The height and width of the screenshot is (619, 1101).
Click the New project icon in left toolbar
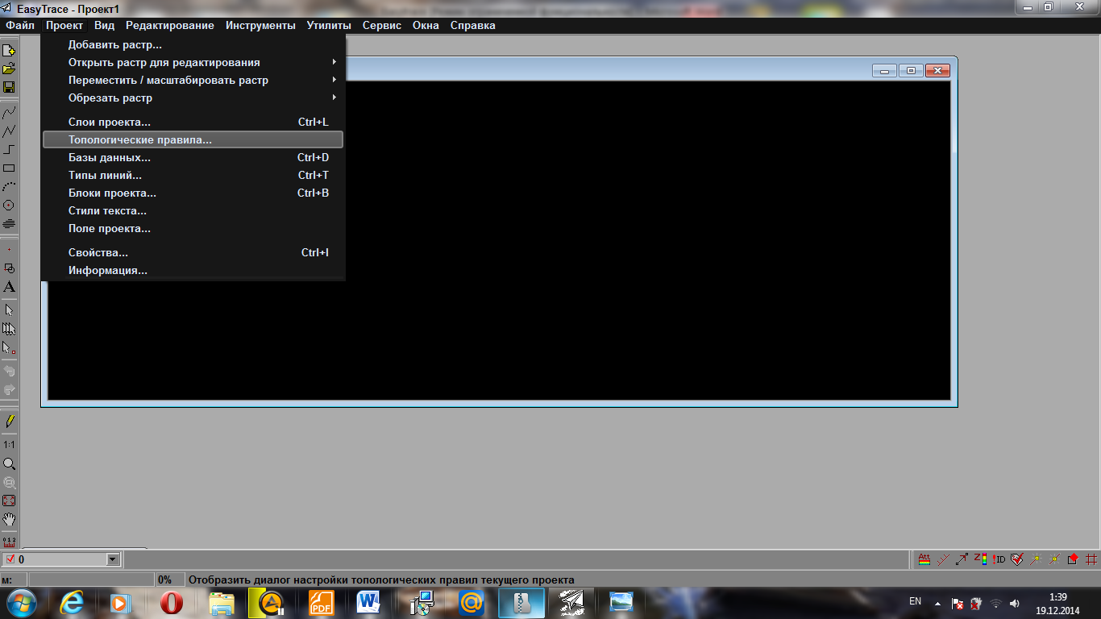[x=9, y=51]
